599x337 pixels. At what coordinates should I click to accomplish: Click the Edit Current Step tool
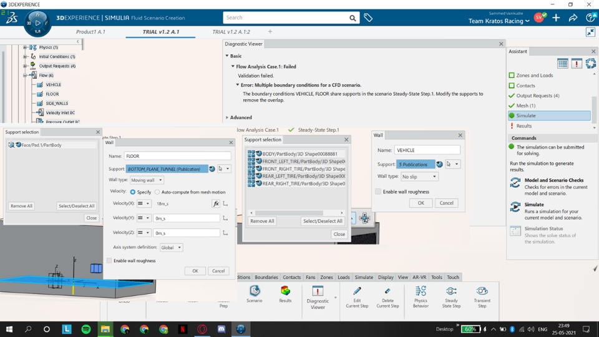(x=357, y=297)
